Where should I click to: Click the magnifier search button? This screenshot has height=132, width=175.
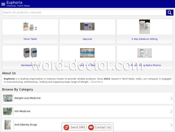pyautogui.click(x=170, y=13)
